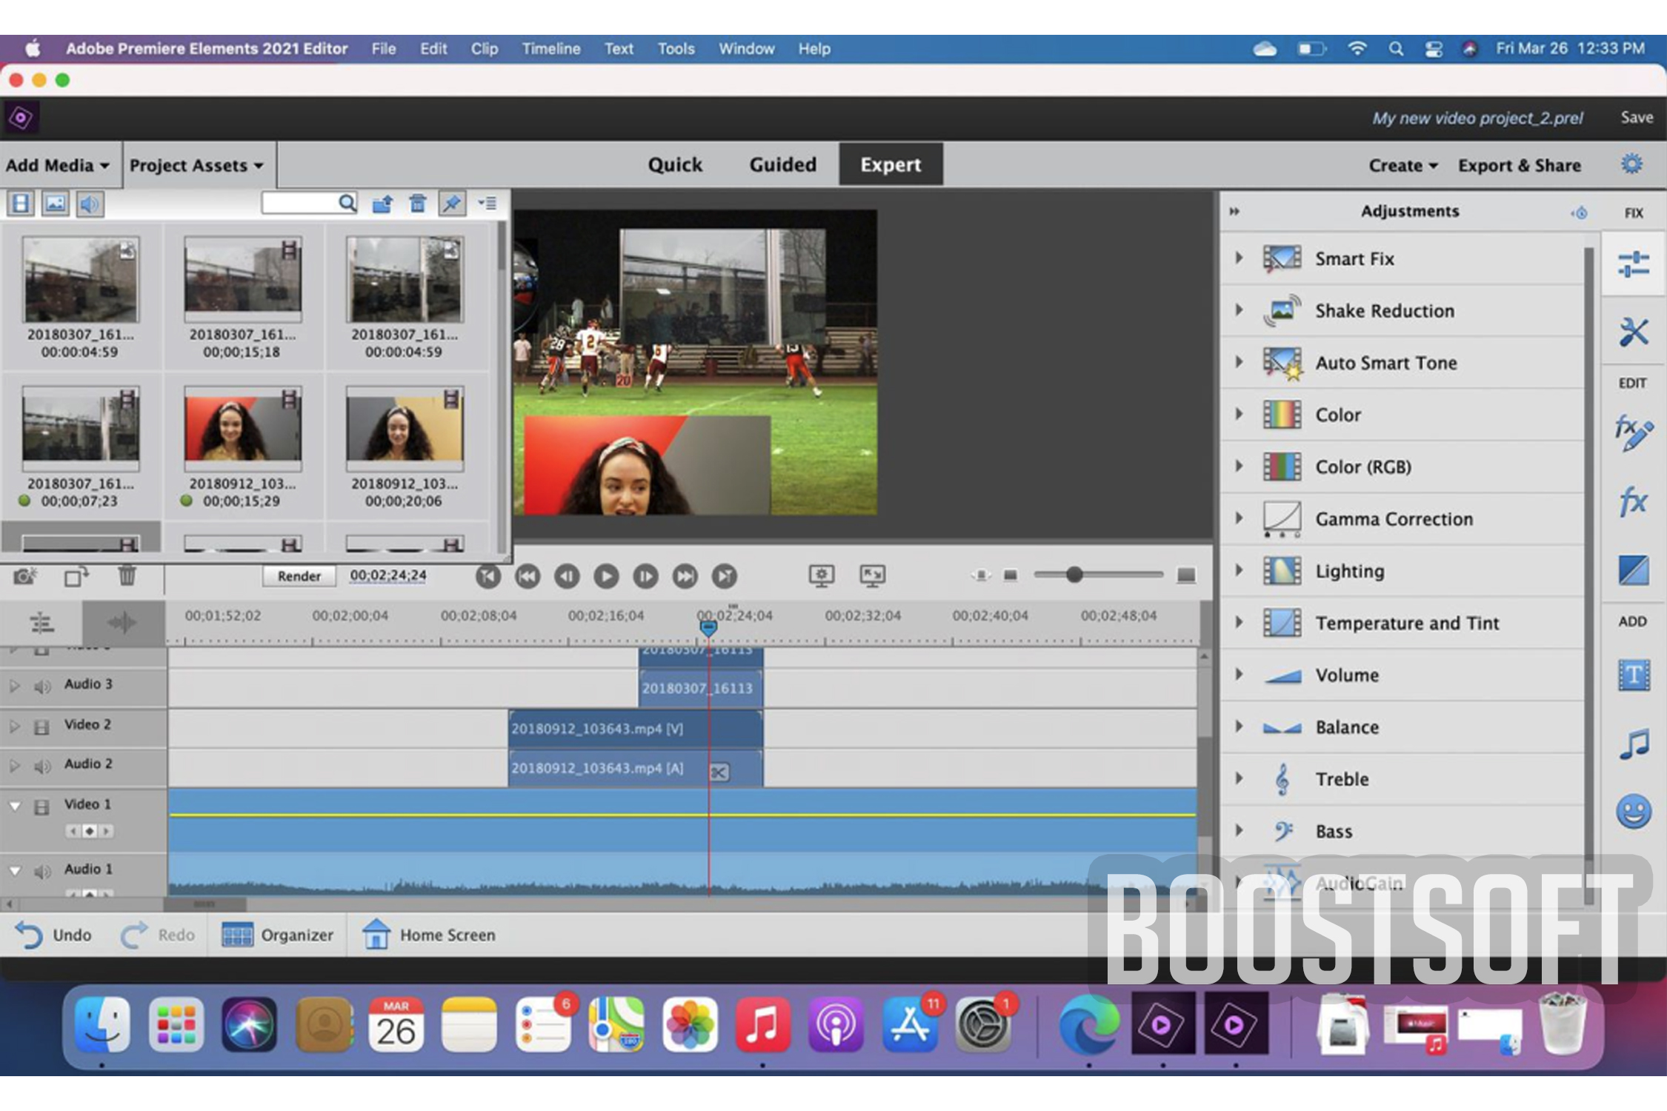This screenshot has height=1111, width=1667.
Task: Expand the Temperature and Tint adjustment
Action: pos(1239,623)
